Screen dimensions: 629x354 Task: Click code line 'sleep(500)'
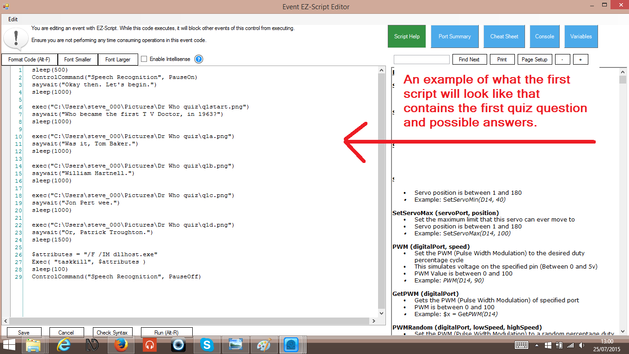(x=49, y=70)
